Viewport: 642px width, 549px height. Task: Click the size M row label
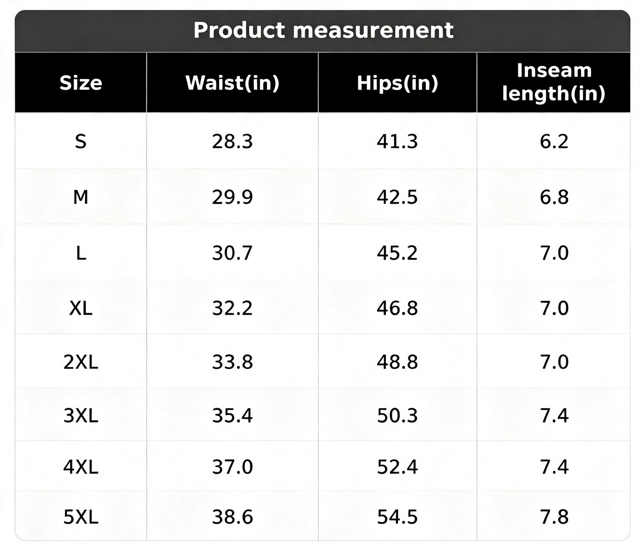click(81, 197)
